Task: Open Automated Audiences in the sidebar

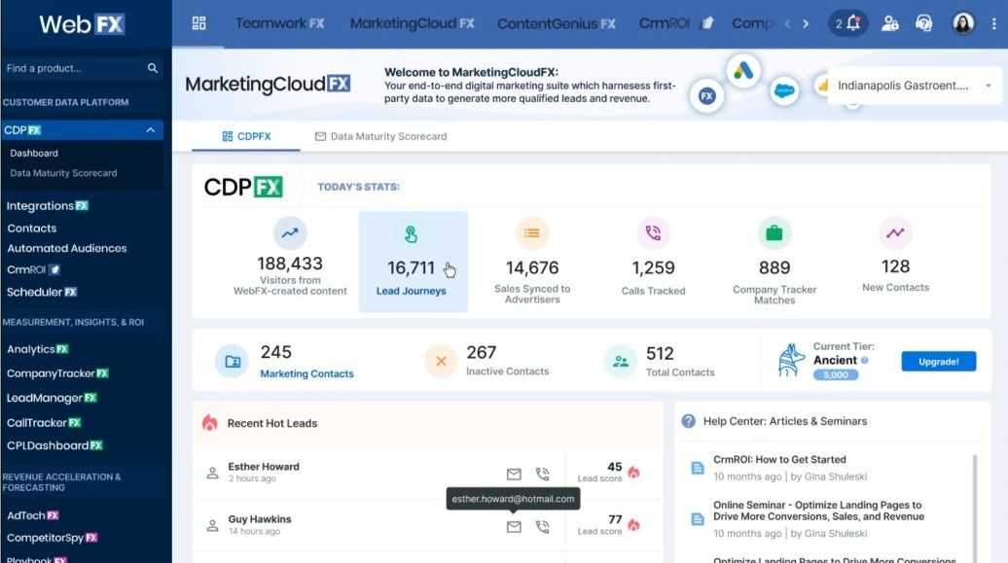Action: point(67,248)
